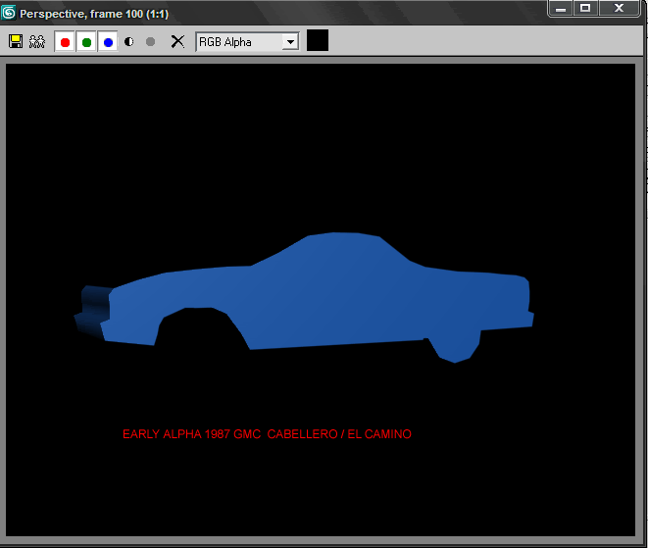
Task: Click the Save Bitmap floppy disk icon
Action: pos(16,42)
